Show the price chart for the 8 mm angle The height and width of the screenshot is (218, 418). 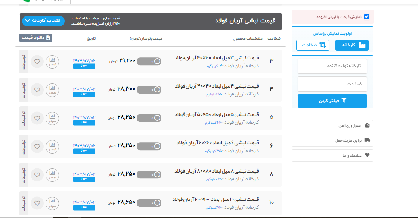(x=52, y=175)
